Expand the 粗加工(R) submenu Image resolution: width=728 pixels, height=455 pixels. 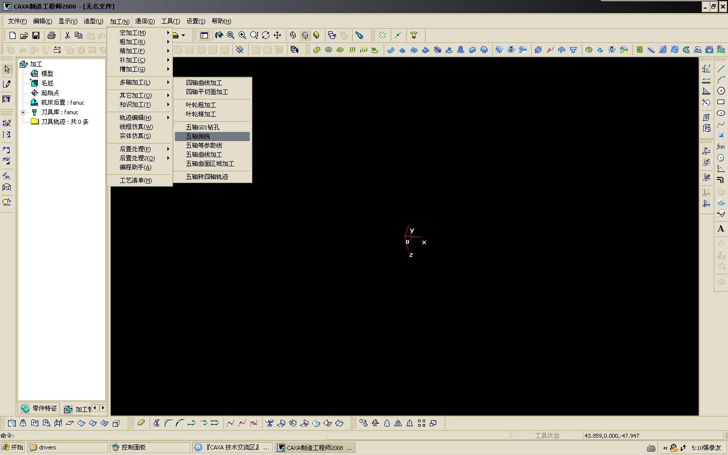click(x=140, y=42)
